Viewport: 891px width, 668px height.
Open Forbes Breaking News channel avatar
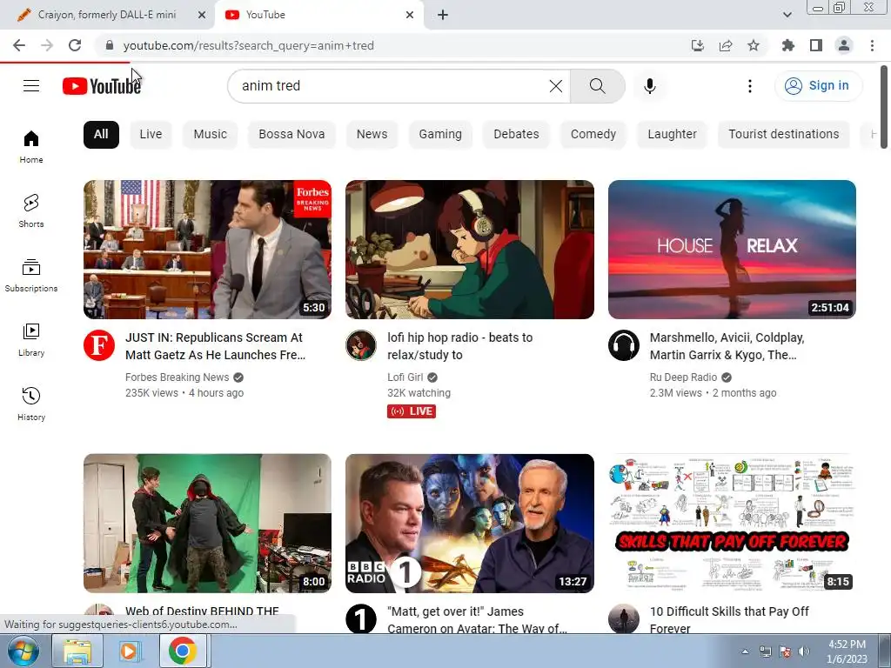click(99, 344)
